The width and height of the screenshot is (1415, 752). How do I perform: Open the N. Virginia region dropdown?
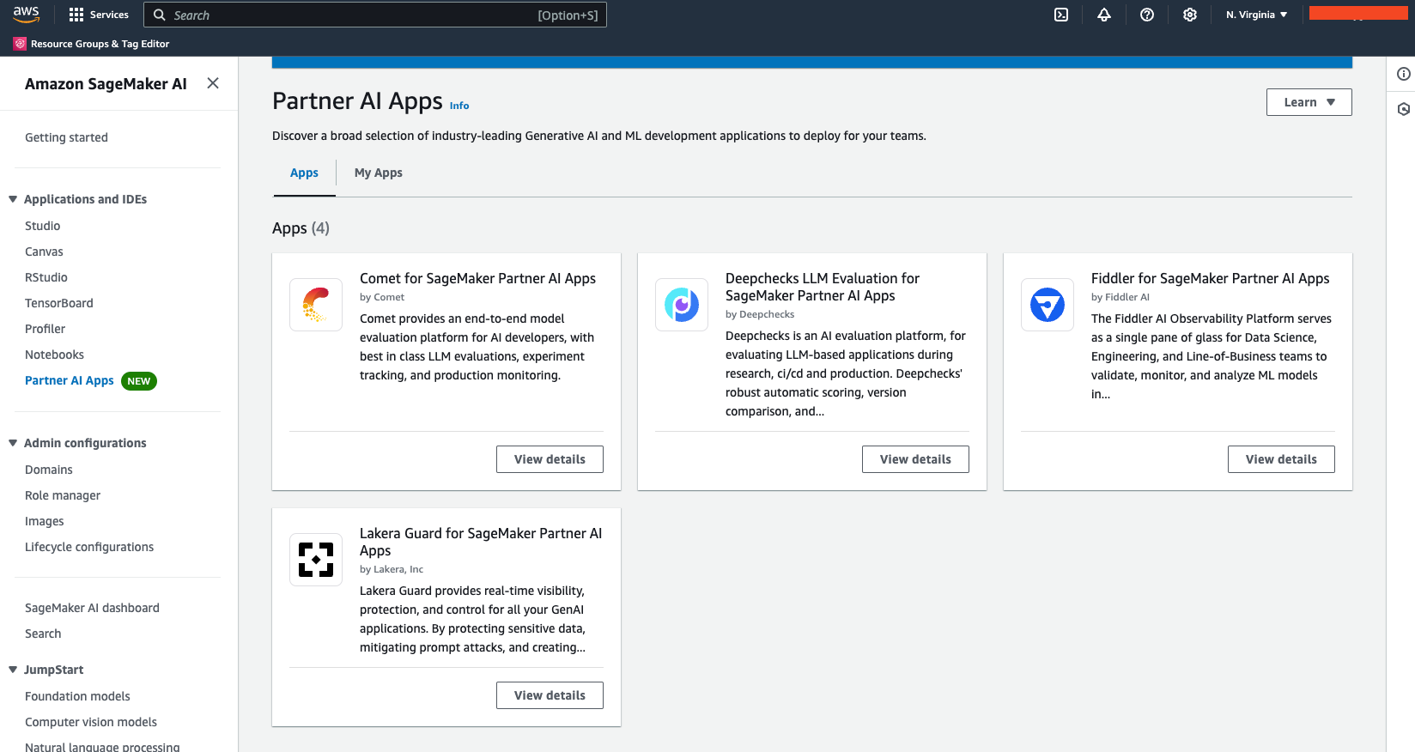1257,15
